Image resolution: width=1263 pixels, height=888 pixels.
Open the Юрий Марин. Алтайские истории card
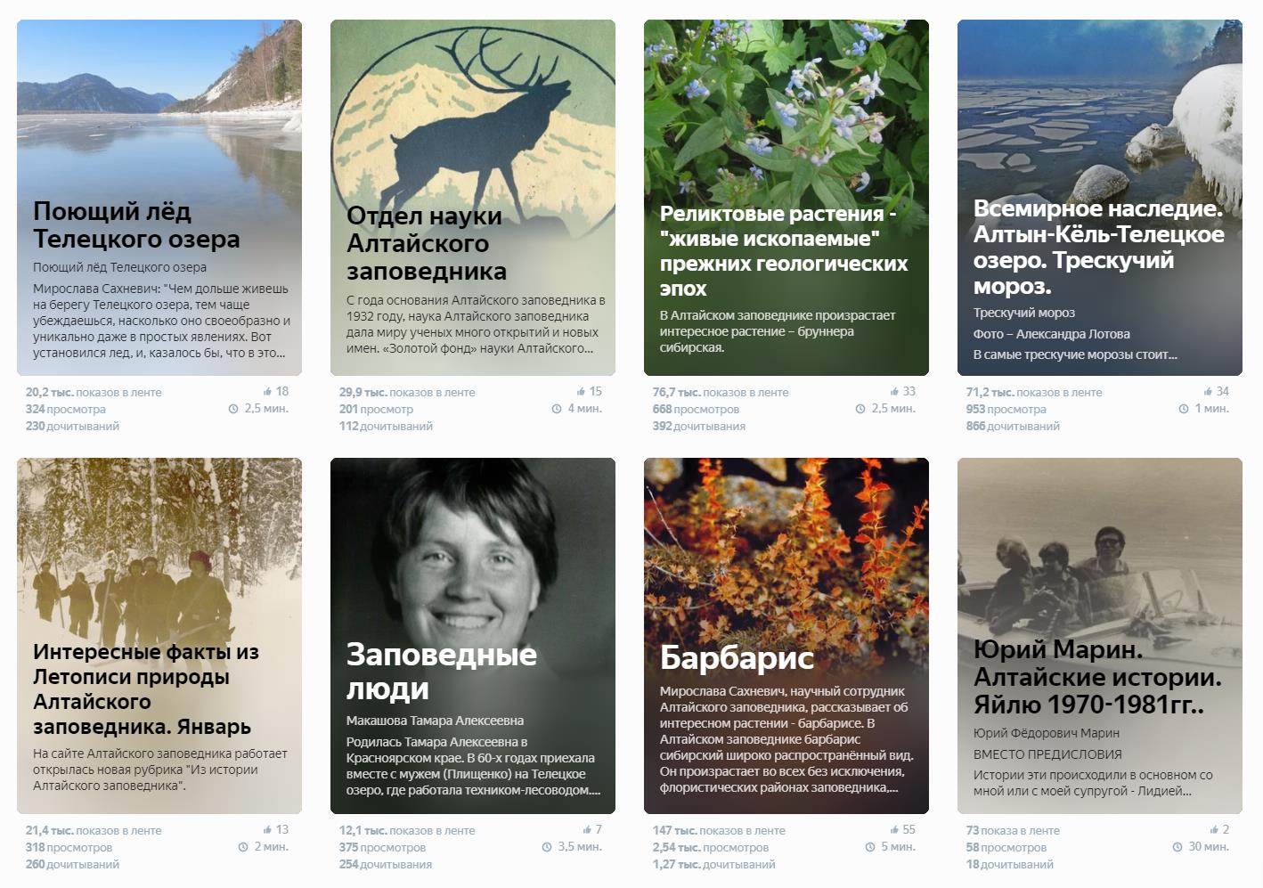pyautogui.click(x=1100, y=636)
